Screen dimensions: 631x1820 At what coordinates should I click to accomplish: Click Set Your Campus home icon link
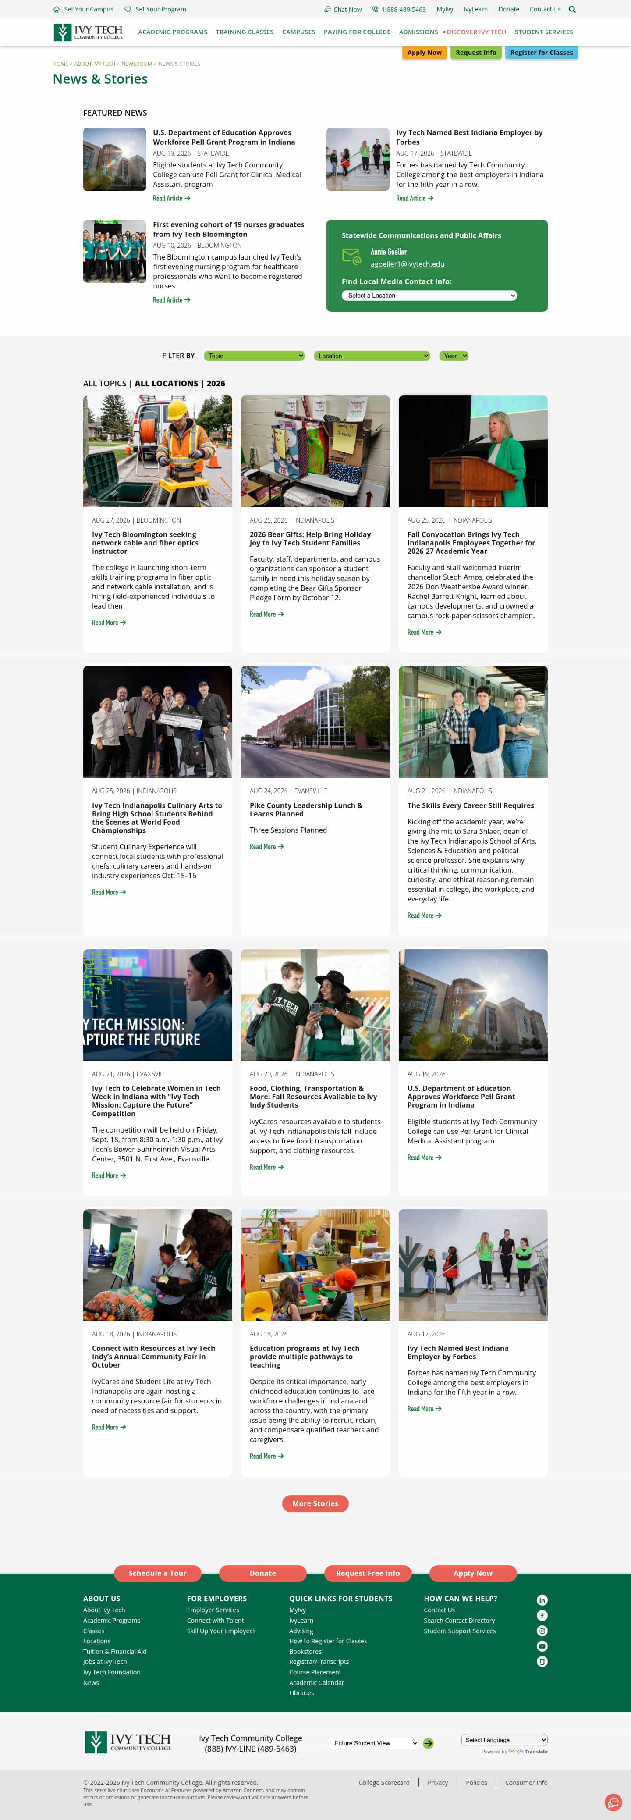pos(83,9)
